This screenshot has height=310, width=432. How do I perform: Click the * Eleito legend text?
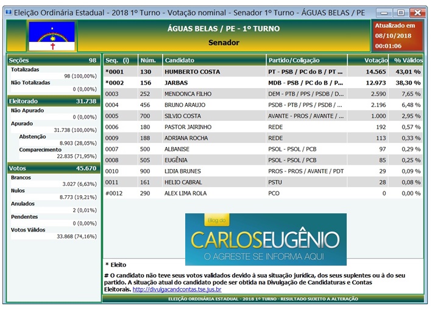[x=116, y=265]
